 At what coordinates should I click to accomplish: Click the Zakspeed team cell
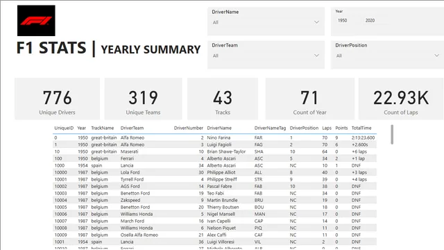[x=130, y=200]
